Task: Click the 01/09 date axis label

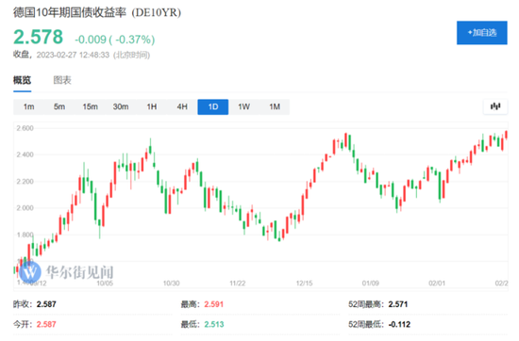Action: pyautogui.click(x=371, y=284)
